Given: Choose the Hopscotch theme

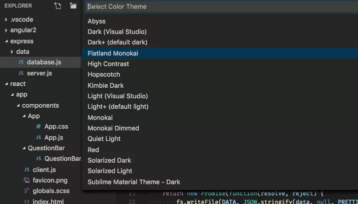Looking at the screenshot, I should [220, 74].
